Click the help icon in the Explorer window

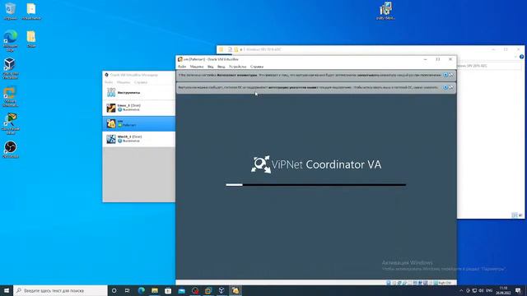coord(521,57)
